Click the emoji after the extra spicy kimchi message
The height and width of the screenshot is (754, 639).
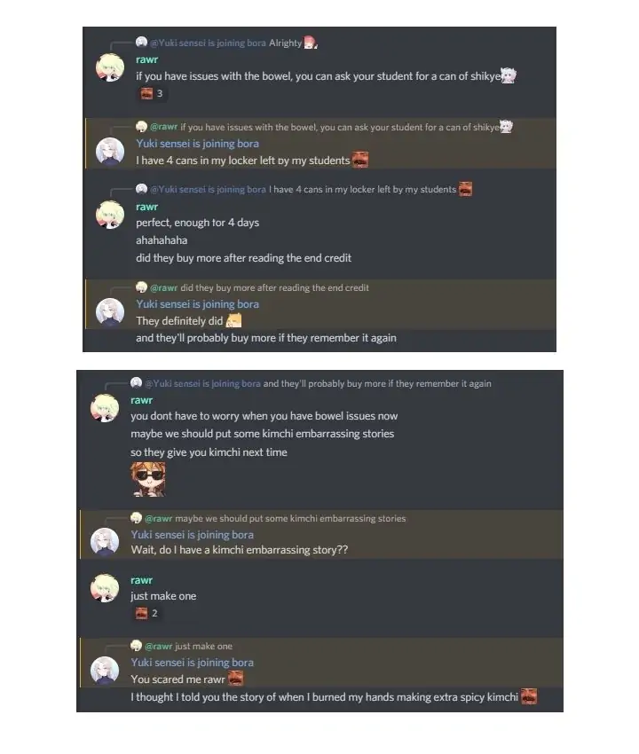529,696
